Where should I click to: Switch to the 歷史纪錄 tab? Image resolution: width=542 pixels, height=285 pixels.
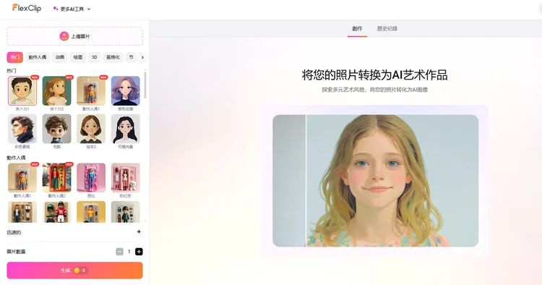click(x=387, y=29)
